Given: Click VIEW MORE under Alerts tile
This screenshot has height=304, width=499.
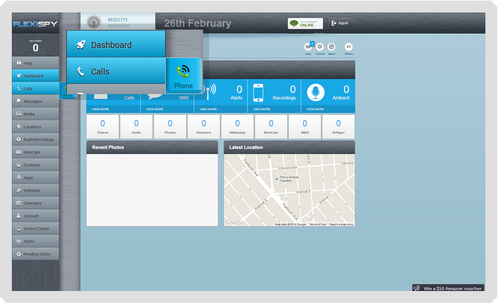Looking at the screenshot, I should coord(208,109).
